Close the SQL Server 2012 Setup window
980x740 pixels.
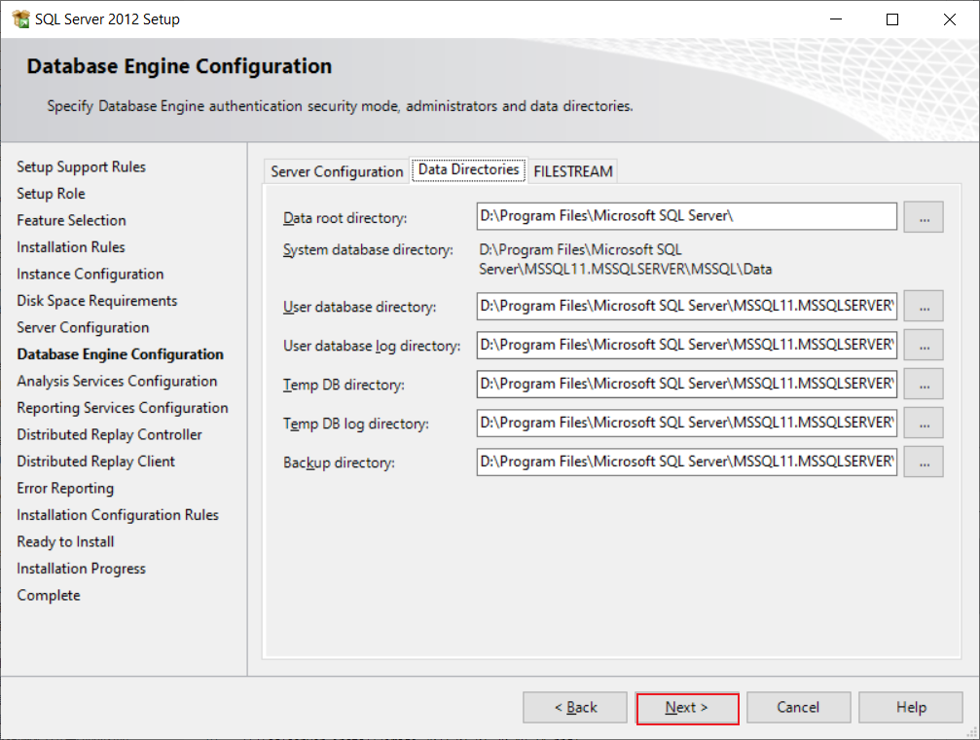[950, 19]
